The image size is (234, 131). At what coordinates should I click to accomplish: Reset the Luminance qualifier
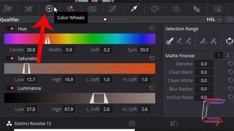pyautogui.click(x=152, y=88)
